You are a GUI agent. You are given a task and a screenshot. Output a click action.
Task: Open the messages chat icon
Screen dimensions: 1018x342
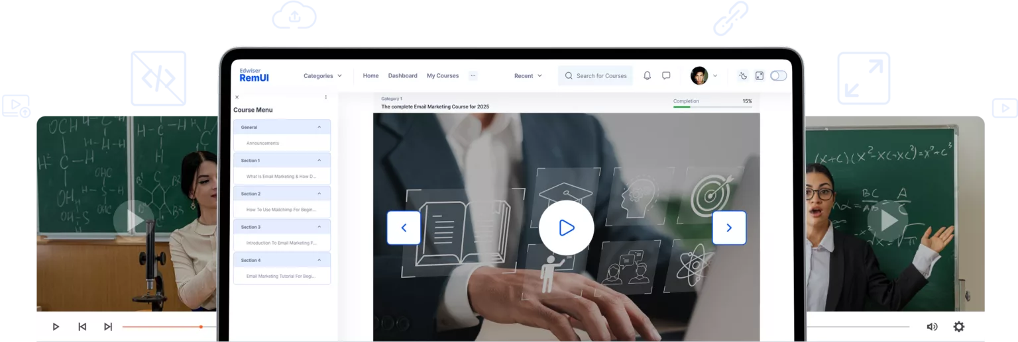tap(666, 75)
